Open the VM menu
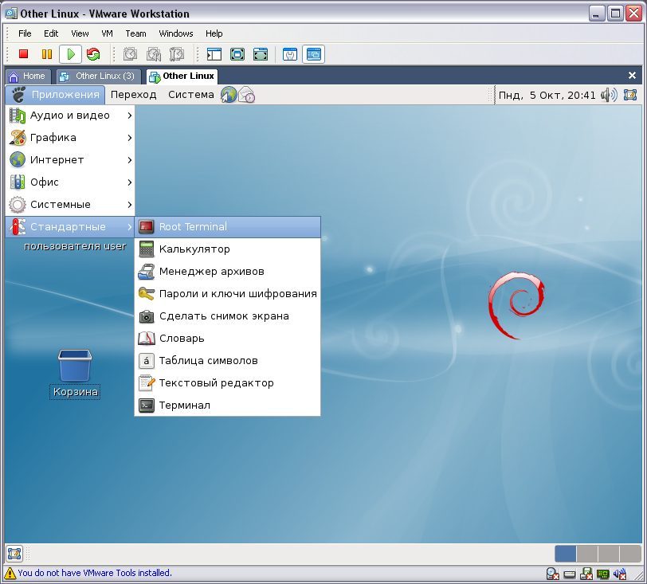This screenshot has width=647, height=584. coord(107,33)
